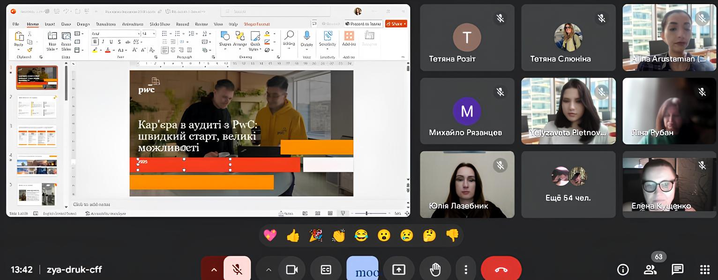
Task: Open the font name combo box
Action: (x=115, y=33)
